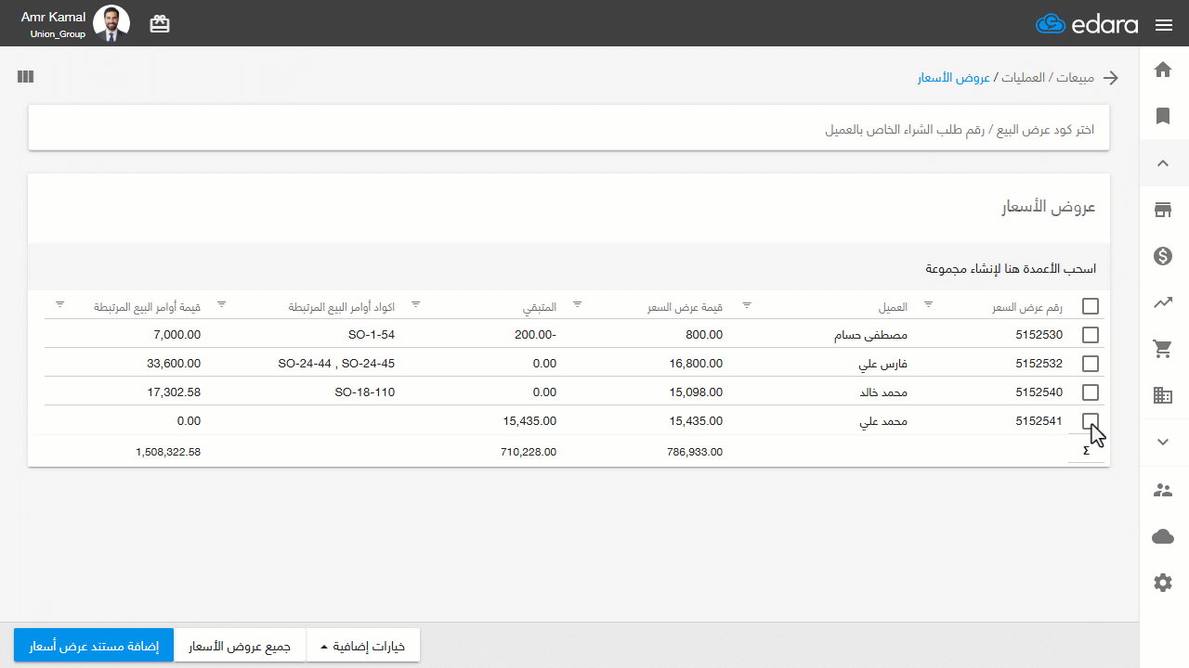Click the gift box icon in header
This screenshot has width=1189, height=668.
[x=160, y=24]
